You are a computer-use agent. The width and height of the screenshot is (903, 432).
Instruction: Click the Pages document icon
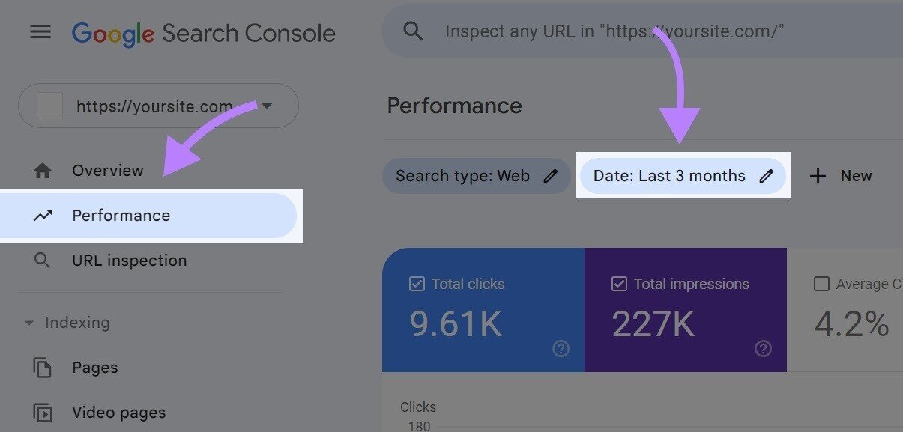(43, 367)
